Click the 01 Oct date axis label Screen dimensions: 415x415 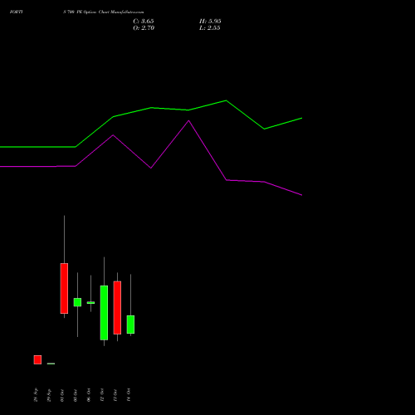pyautogui.click(x=62, y=395)
